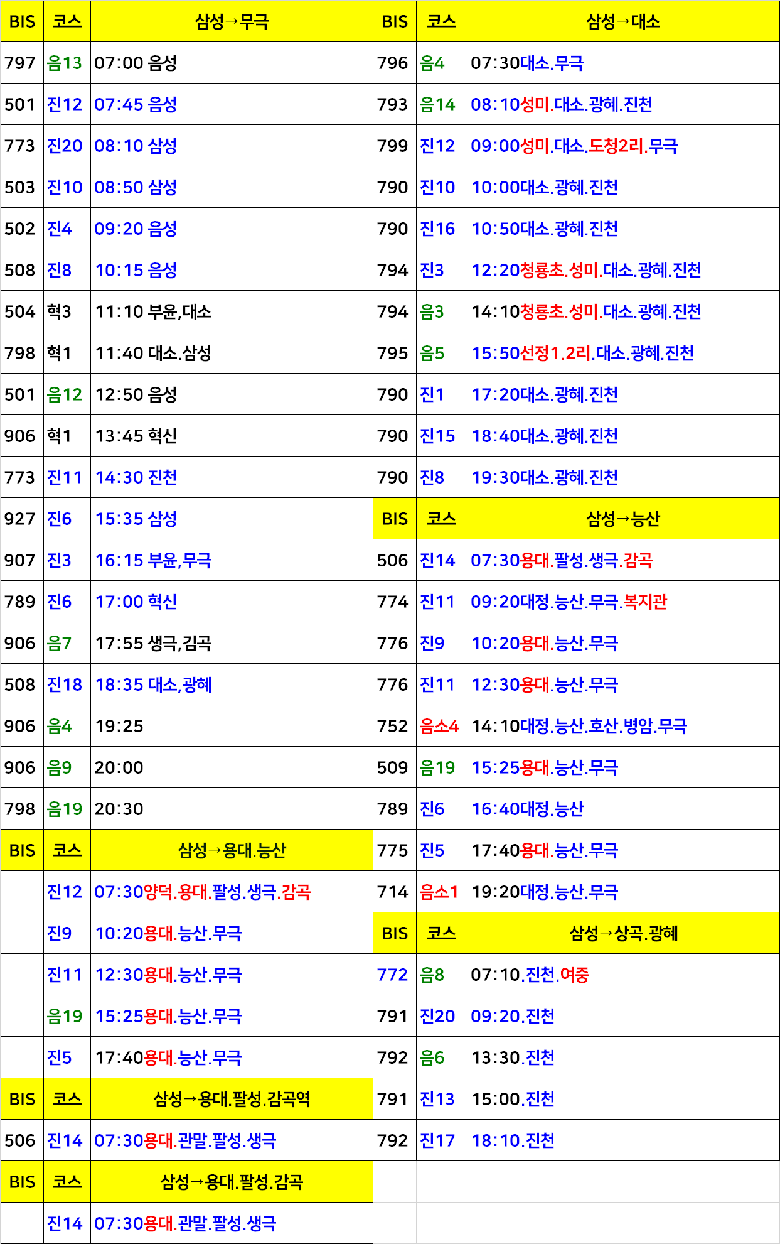Select the '13:30.진천' entry
Screen dimensions: 780x1244
pyautogui.click(x=623, y=1057)
